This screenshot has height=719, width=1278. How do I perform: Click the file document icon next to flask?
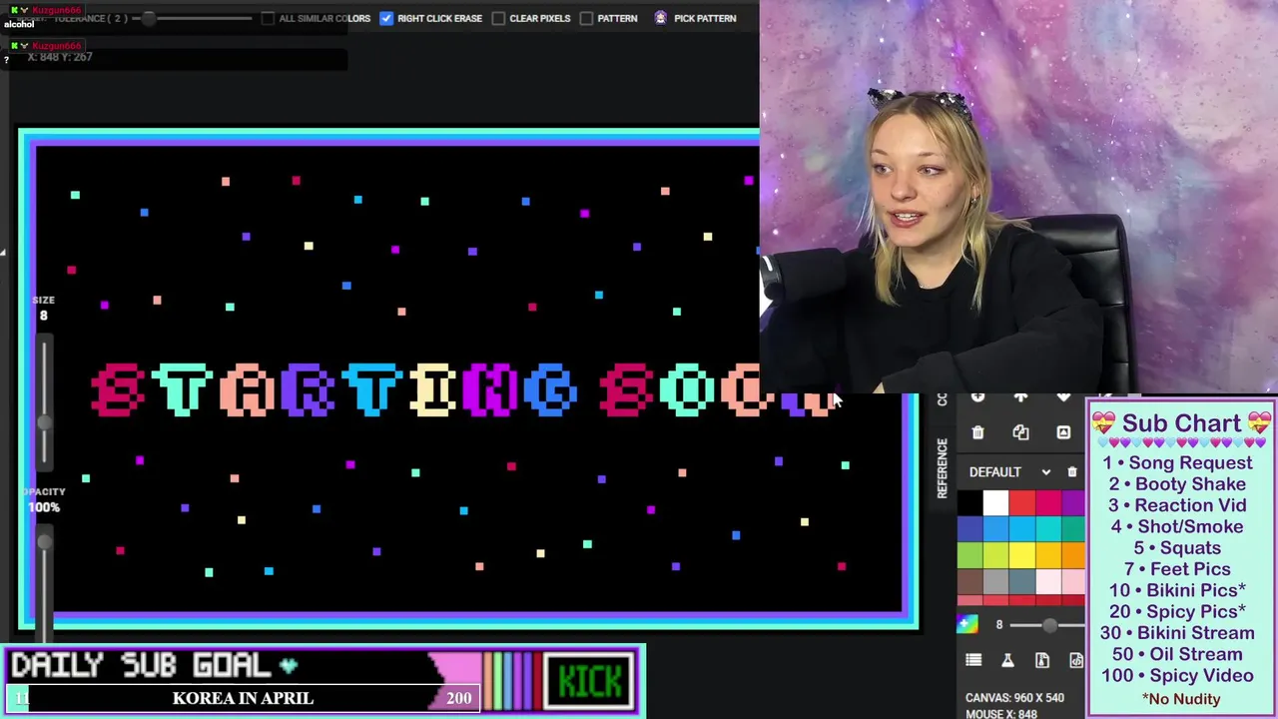tap(1041, 660)
